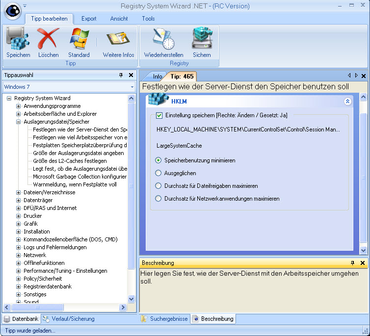The width and height of the screenshot is (370, 336).
Task: Click tree horizontal scrollbar left arrow
Action: [x=6, y=307]
